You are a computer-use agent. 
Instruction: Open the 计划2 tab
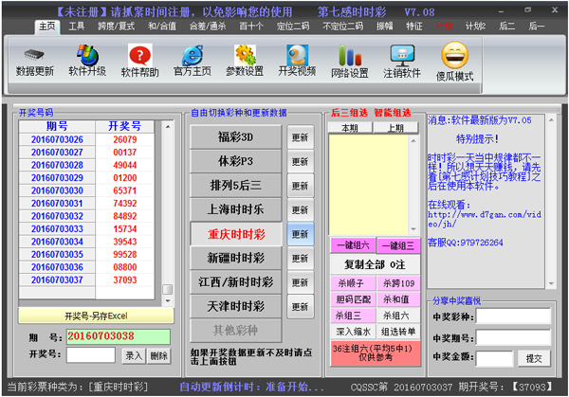point(475,27)
